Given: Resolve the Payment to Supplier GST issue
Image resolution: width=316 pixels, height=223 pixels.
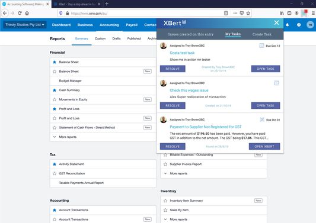Looking at the screenshot, I should (x=173, y=146).
